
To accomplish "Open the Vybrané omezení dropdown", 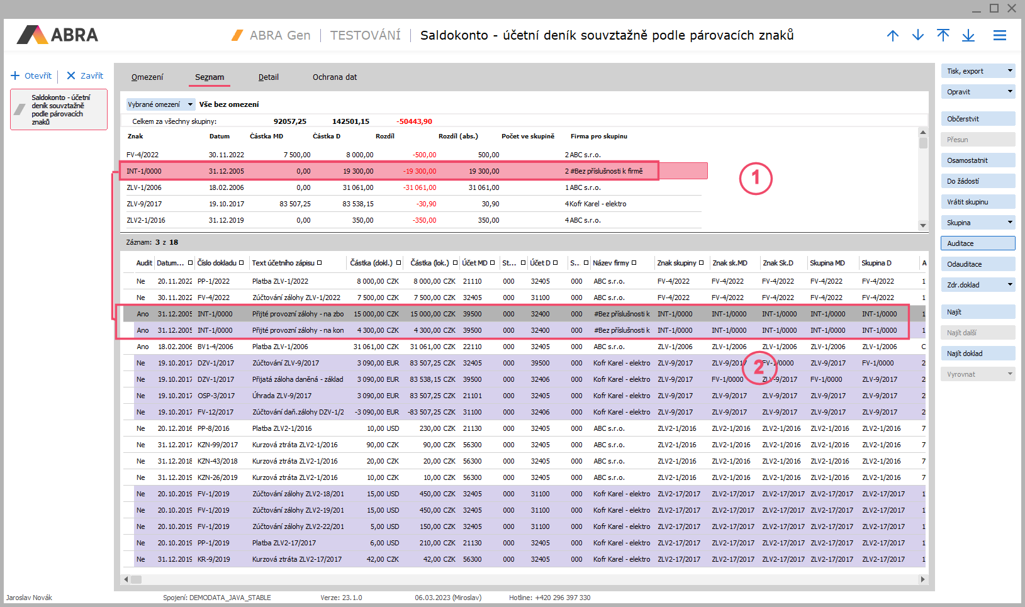I will (190, 104).
